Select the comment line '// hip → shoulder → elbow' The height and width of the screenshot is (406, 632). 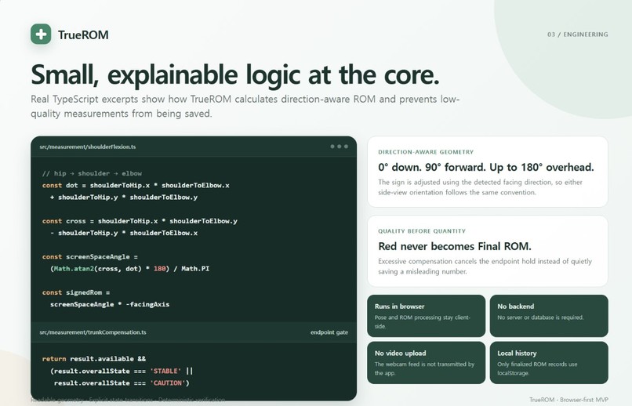(x=92, y=173)
